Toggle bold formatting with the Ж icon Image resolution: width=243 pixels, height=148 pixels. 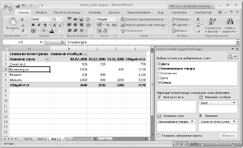click(x=33, y=25)
